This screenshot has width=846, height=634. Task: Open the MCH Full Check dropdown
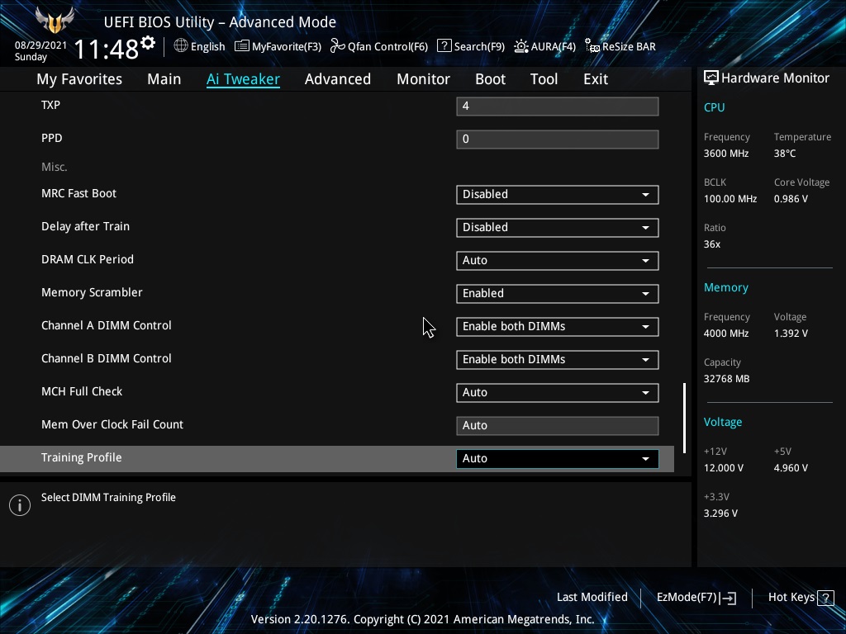(558, 392)
